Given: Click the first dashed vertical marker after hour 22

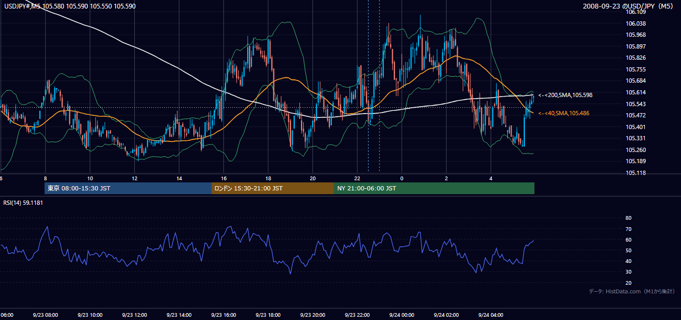Looking at the screenshot, I should [368, 85].
